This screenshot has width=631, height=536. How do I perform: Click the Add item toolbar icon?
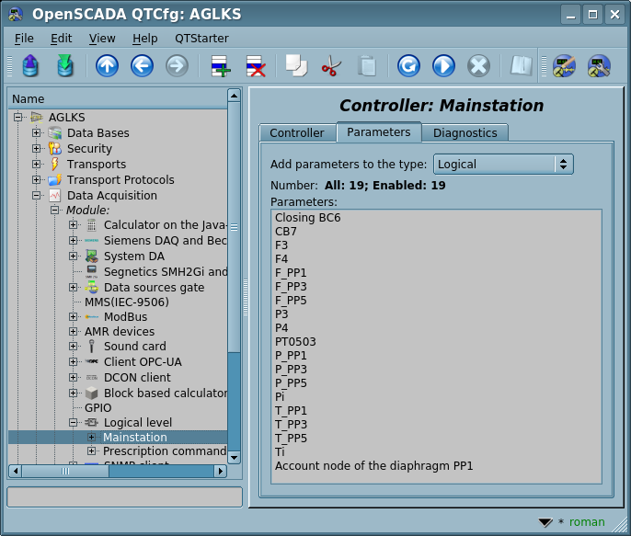(220, 66)
